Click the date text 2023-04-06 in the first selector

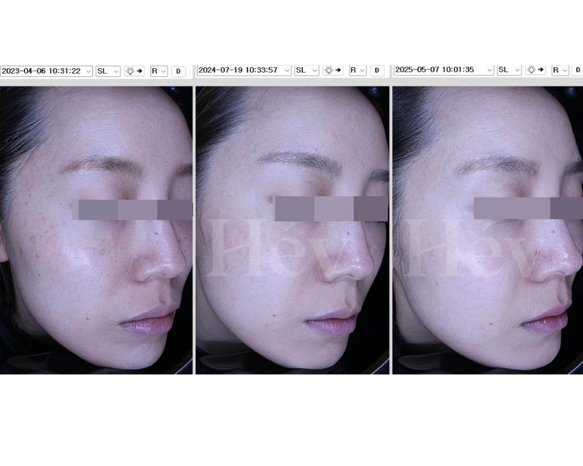[20, 71]
